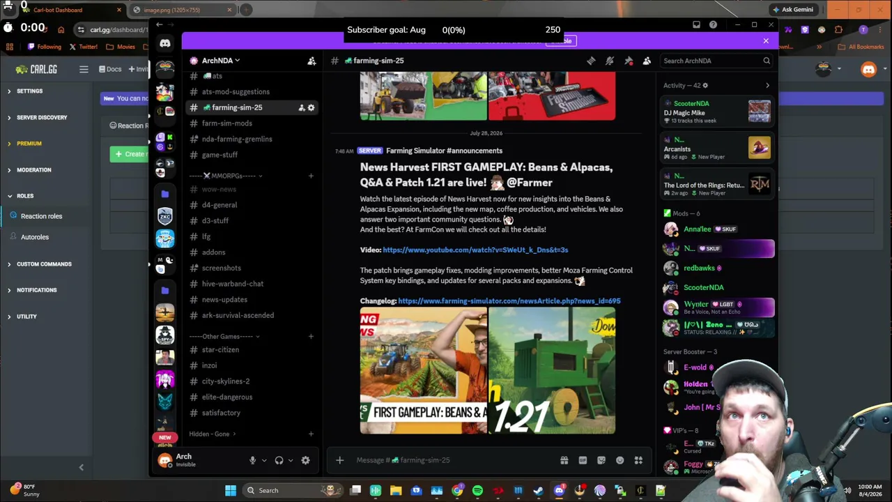Open Activity settings gear in member list
This screenshot has height=502, width=892.
pos(705,86)
